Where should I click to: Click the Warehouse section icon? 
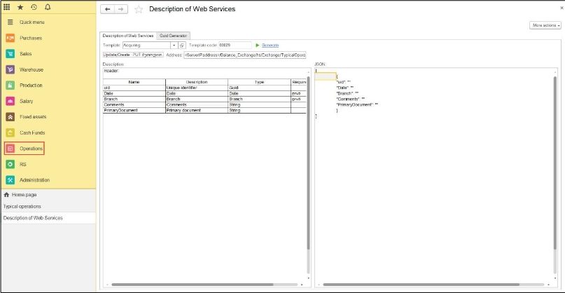pyautogui.click(x=11, y=69)
